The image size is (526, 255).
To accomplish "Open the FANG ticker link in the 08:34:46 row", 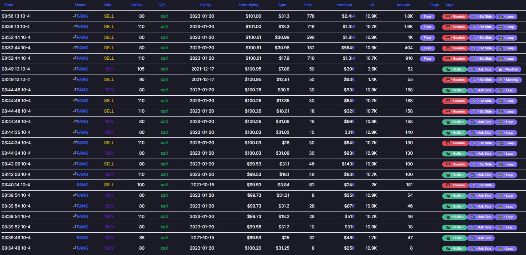I will click(82, 248).
